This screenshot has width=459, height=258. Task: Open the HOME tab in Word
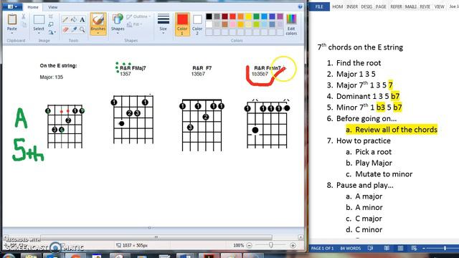(x=338, y=6)
